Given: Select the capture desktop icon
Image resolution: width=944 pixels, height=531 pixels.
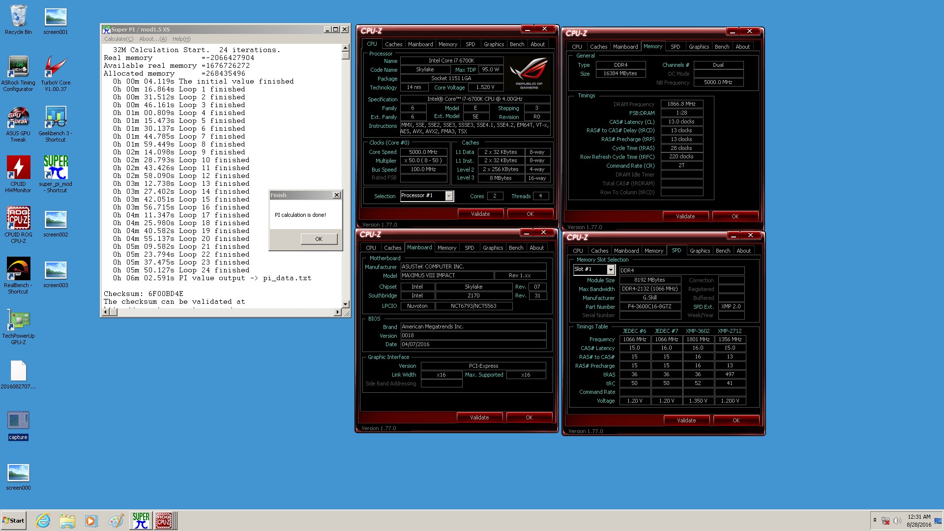Looking at the screenshot, I should point(18,426).
